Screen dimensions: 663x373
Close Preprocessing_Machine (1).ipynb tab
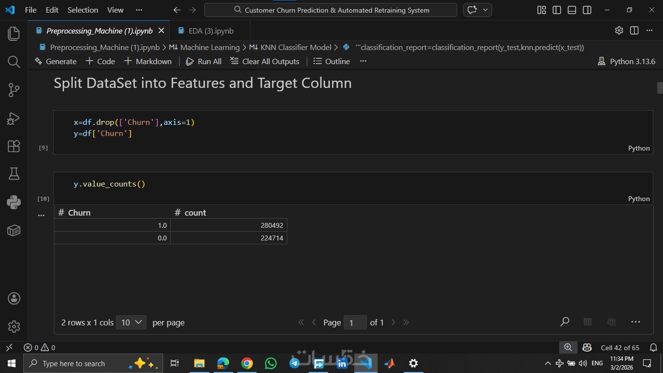(161, 31)
